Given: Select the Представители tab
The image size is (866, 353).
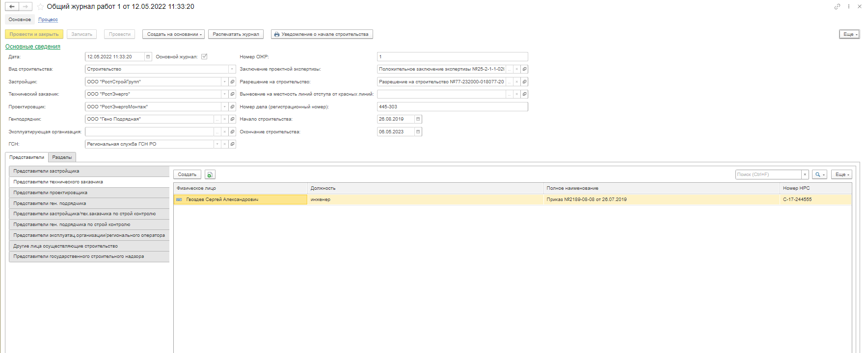Looking at the screenshot, I should (27, 157).
